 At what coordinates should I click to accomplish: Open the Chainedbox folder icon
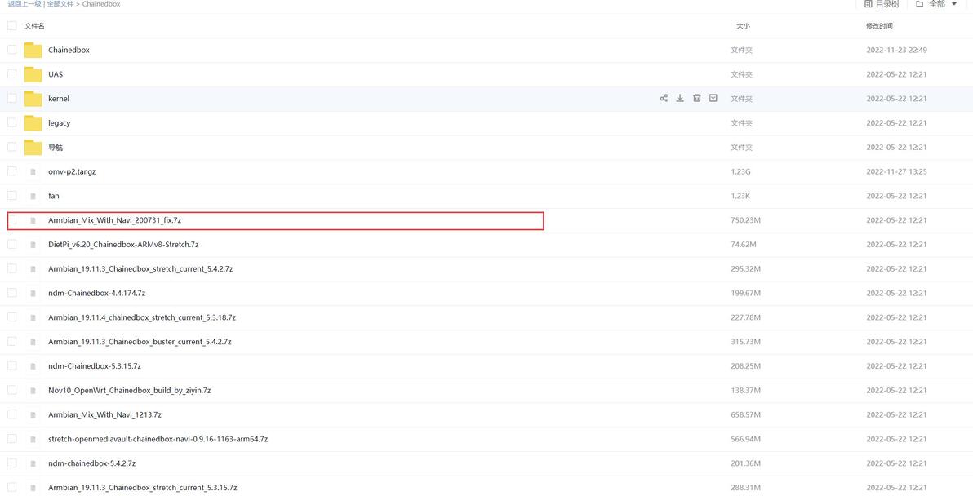tap(33, 51)
